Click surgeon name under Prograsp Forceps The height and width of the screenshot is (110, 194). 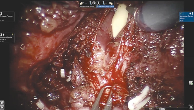click(x=2, y=21)
